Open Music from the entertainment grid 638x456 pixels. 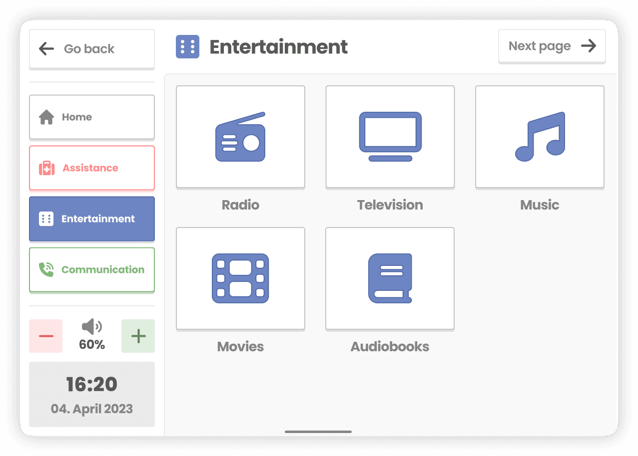pyautogui.click(x=539, y=137)
